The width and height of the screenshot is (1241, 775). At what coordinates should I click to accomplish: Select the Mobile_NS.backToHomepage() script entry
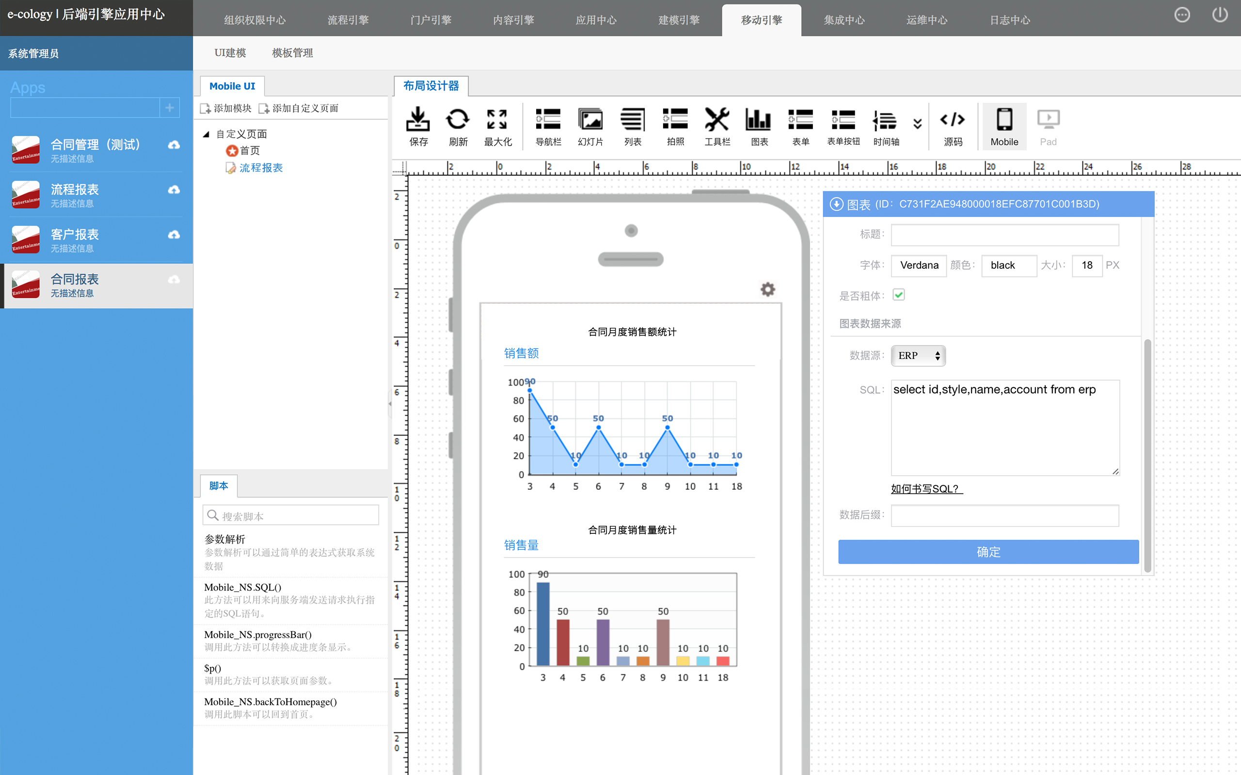tap(290, 708)
